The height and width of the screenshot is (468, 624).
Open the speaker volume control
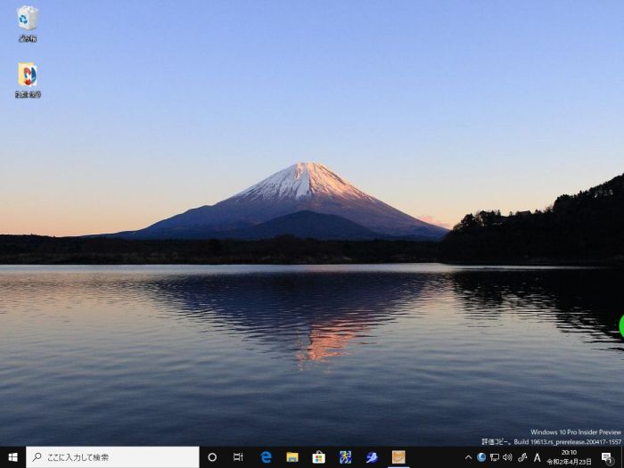[x=507, y=457]
